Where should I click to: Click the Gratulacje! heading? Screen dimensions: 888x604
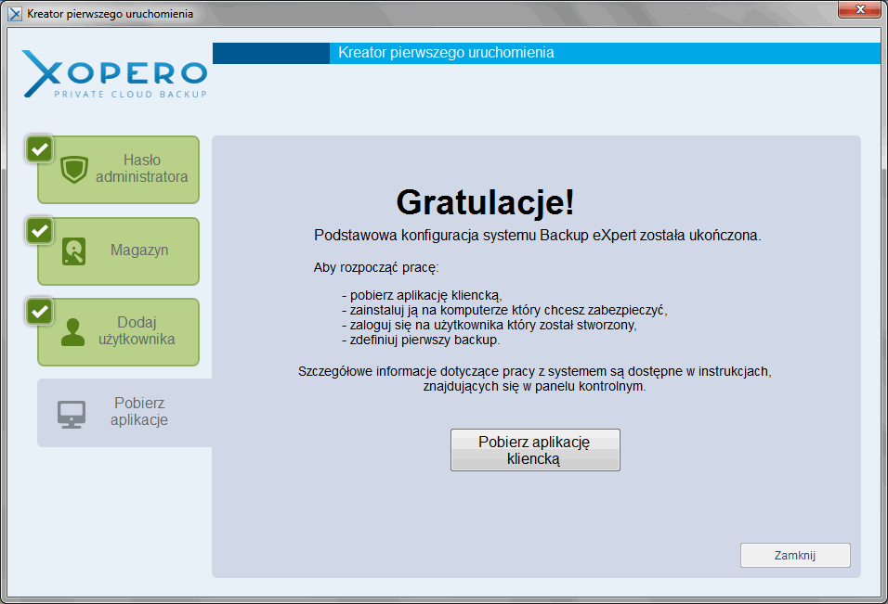tap(486, 202)
